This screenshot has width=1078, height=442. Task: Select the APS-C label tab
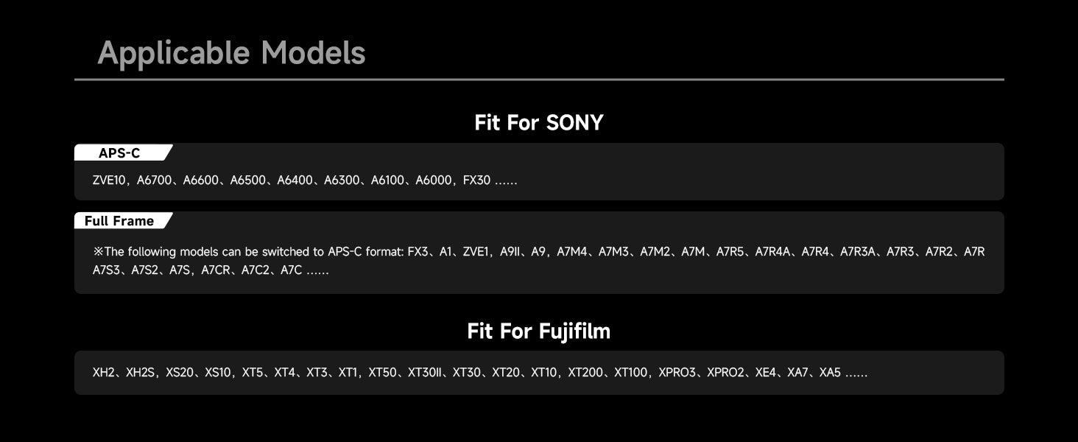pos(119,153)
